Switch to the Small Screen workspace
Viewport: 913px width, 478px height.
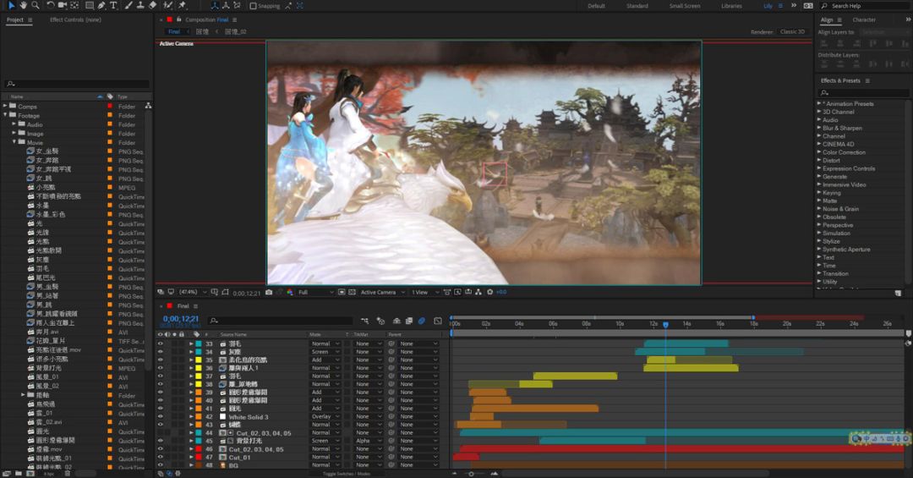click(684, 6)
